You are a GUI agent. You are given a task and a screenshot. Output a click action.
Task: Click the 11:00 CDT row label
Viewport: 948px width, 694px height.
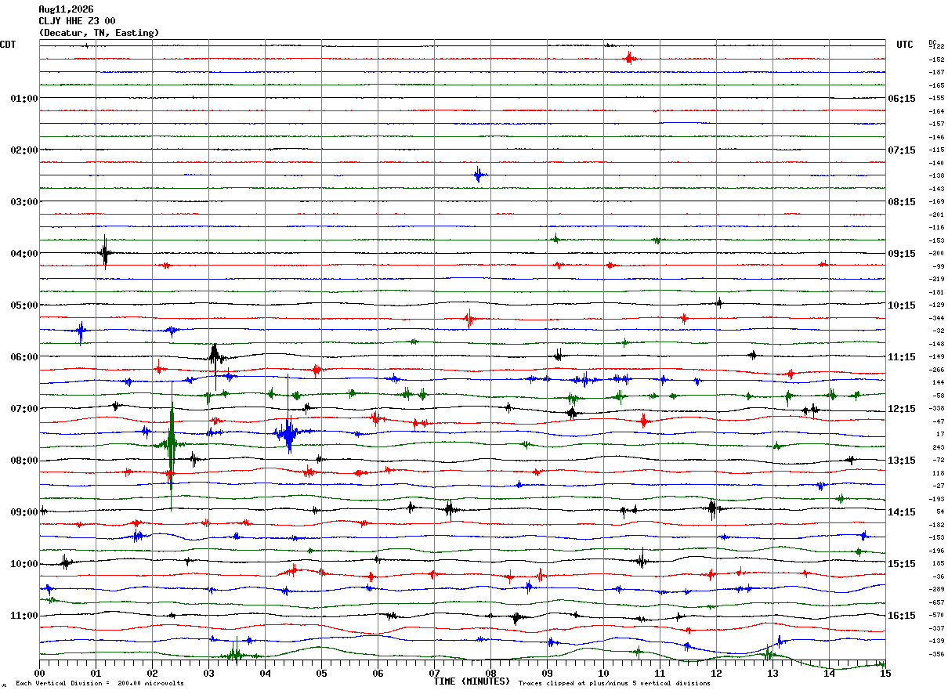(24, 616)
